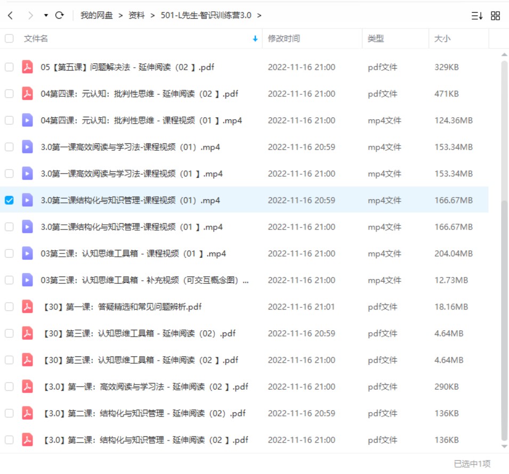The height and width of the screenshot is (474, 509).
Task: Open file 04第四课：元认知：批判性思维 - 课程视频.mp4
Action: click(x=141, y=120)
